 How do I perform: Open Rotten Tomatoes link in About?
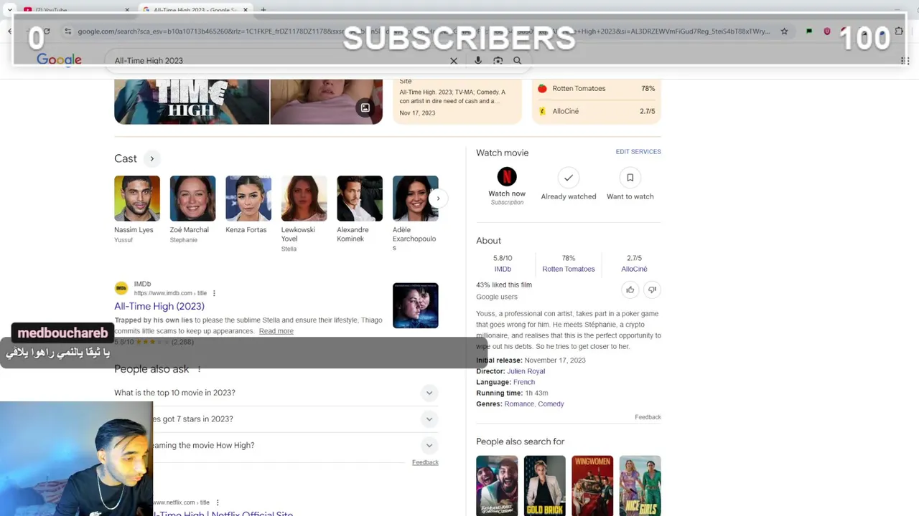pyautogui.click(x=569, y=269)
